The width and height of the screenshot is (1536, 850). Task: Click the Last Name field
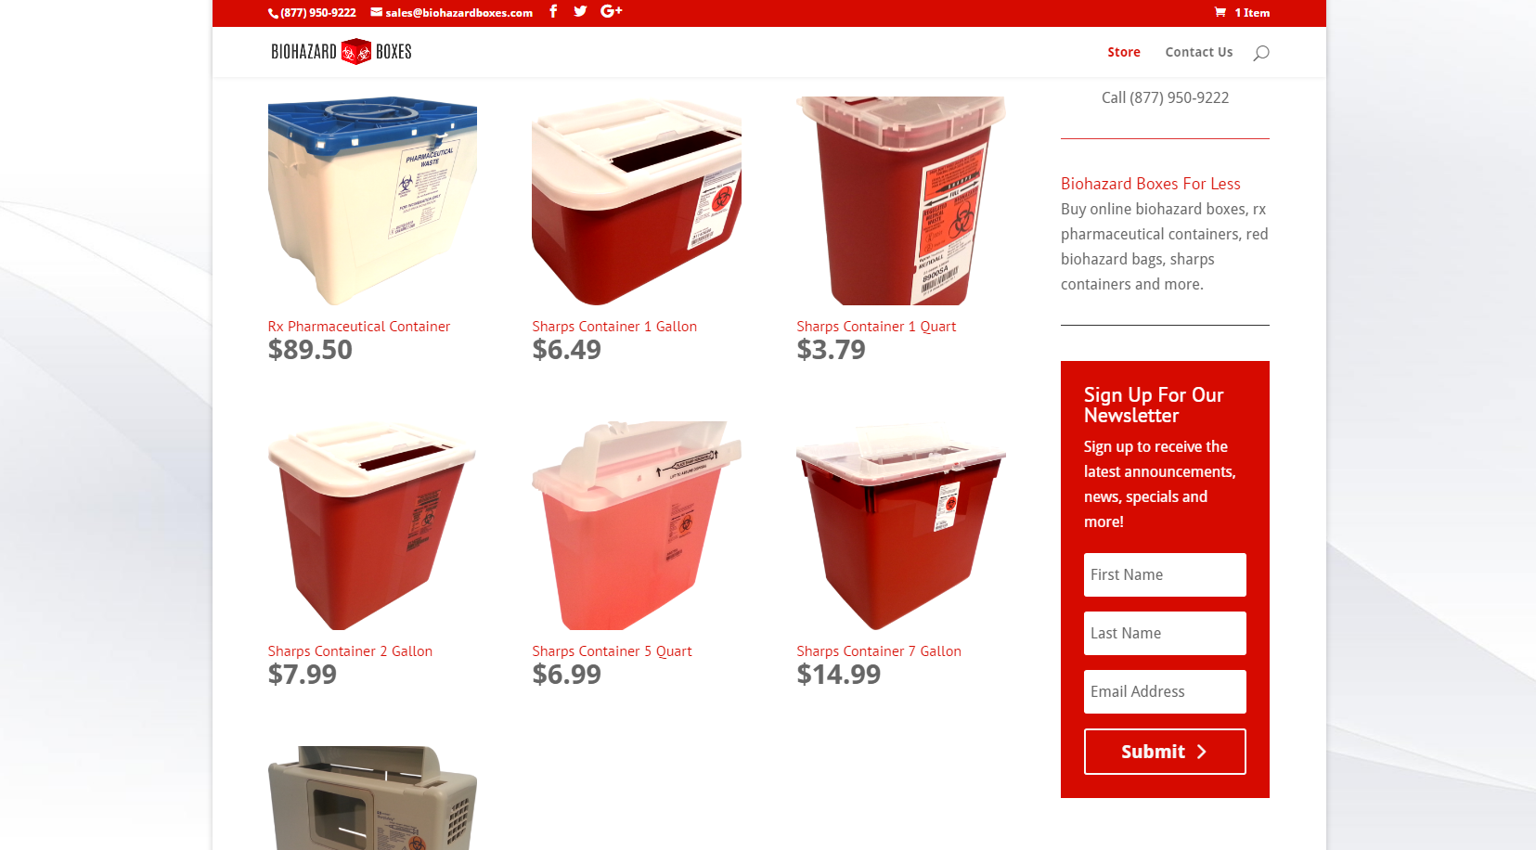(1165, 634)
